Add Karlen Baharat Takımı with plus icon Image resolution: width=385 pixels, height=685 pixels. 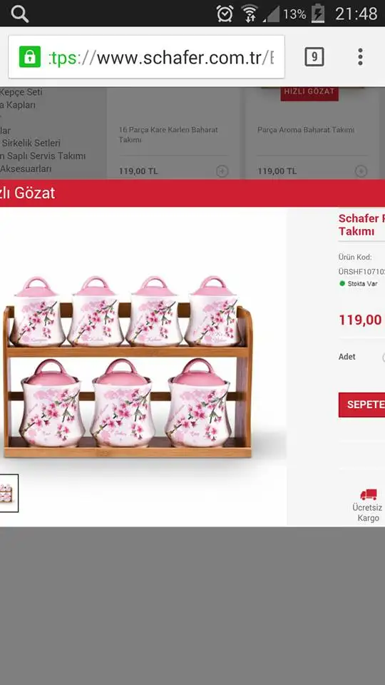coord(222,171)
